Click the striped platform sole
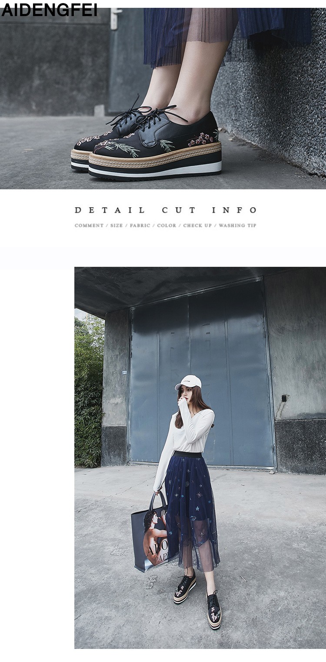The width and height of the screenshot is (326, 662). 155,162
